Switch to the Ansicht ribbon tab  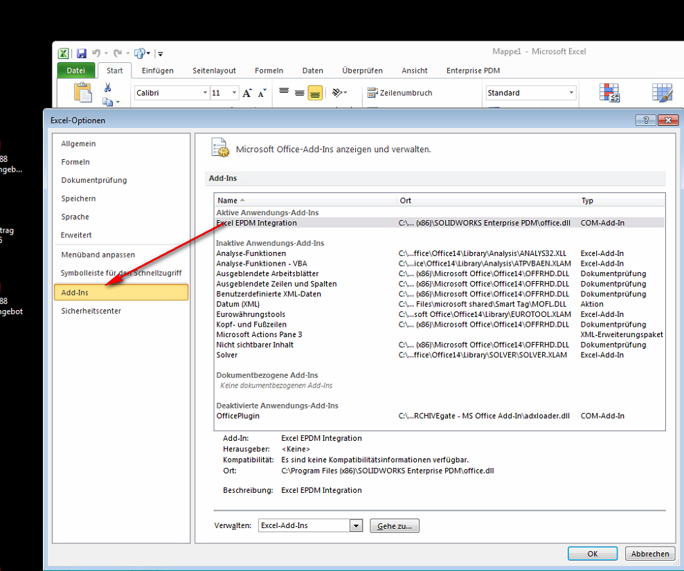(415, 71)
